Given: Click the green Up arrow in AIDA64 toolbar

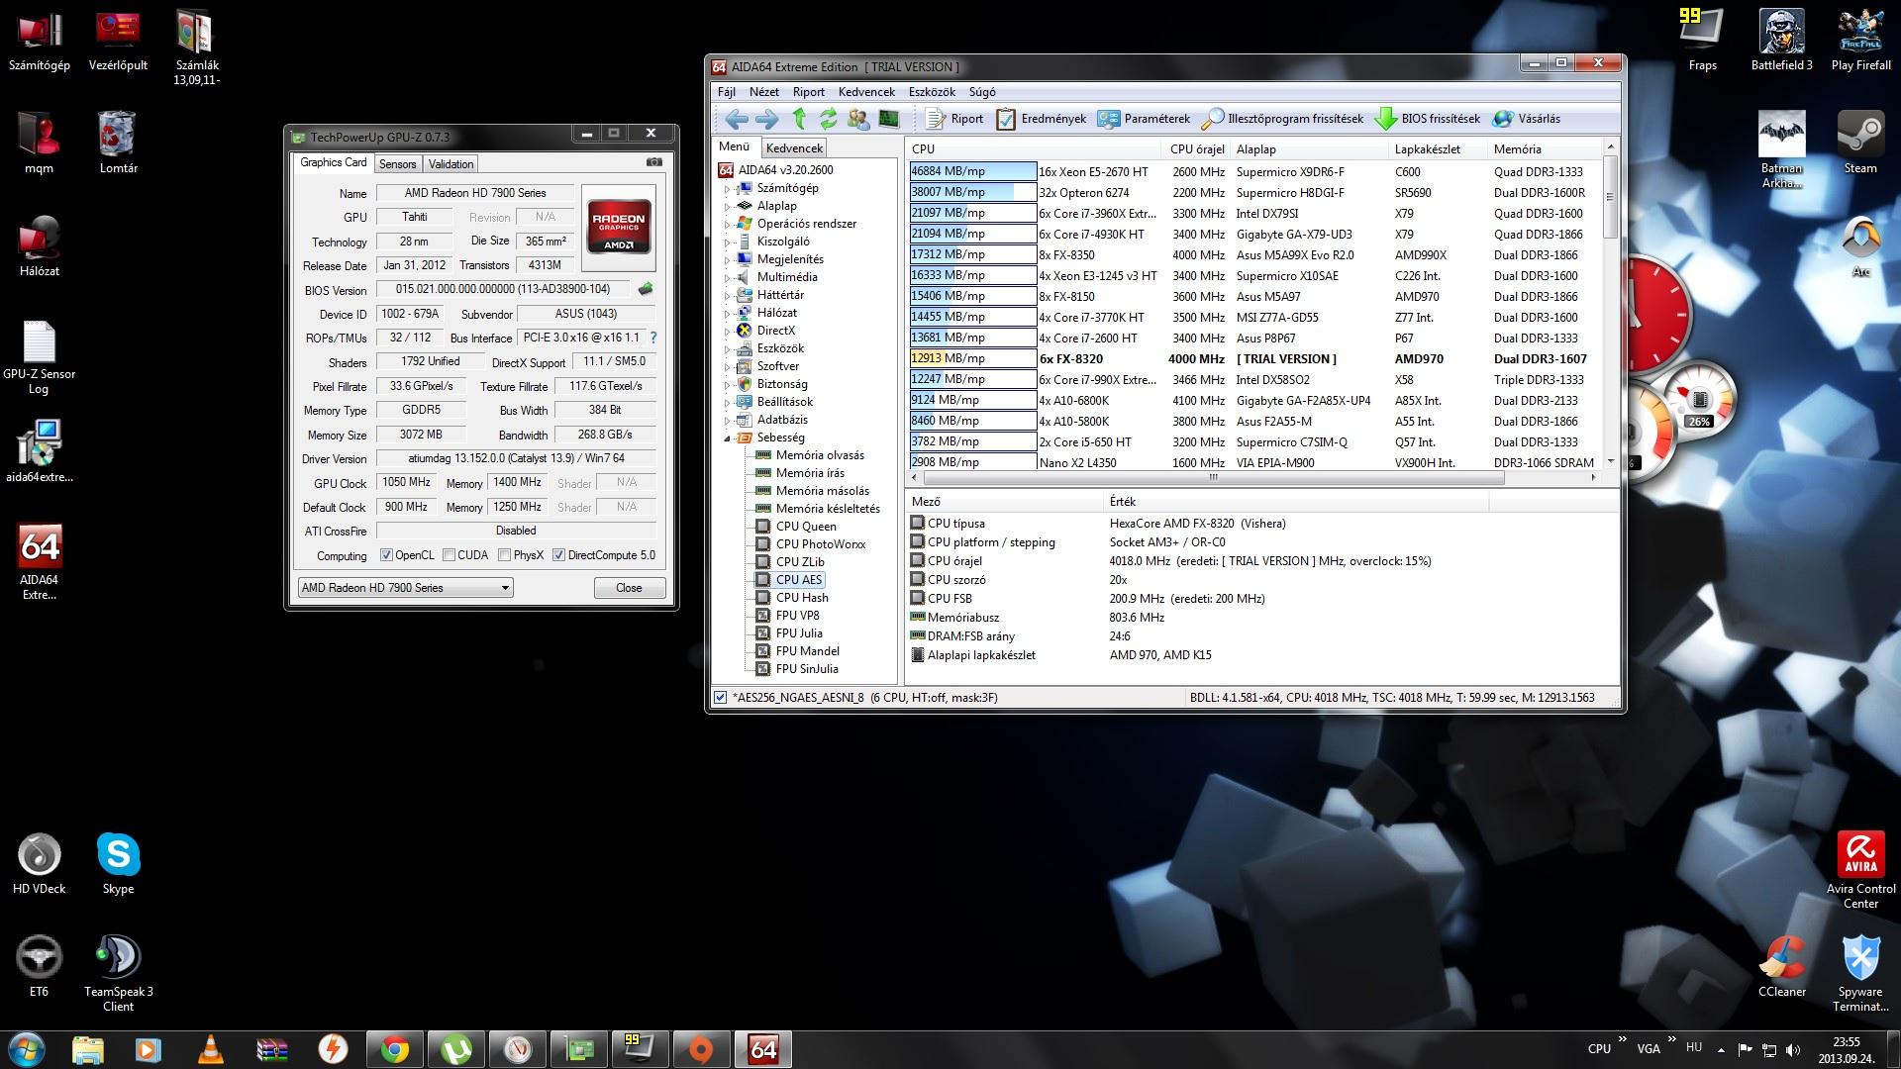Looking at the screenshot, I should pos(799,119).
